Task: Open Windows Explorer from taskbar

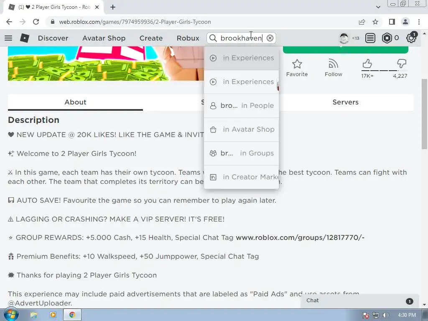Action: click(33, 315)
